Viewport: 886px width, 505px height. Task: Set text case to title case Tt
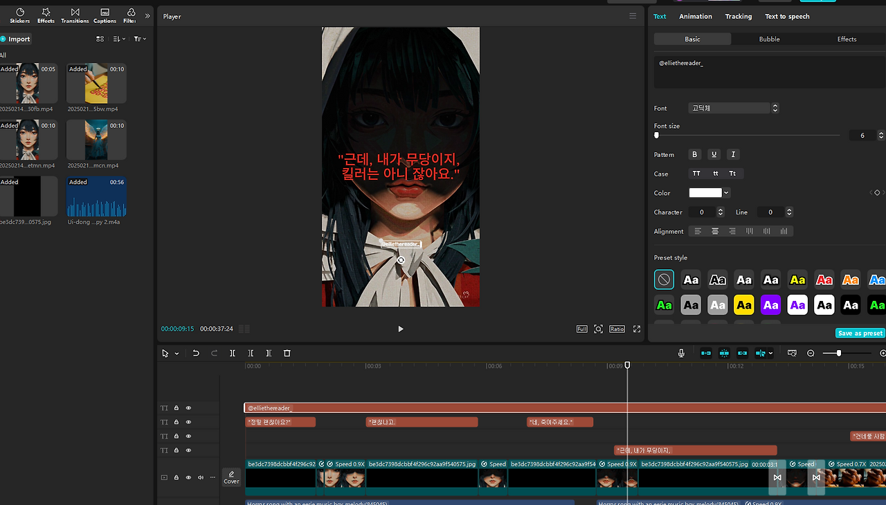tap(732, 174)
